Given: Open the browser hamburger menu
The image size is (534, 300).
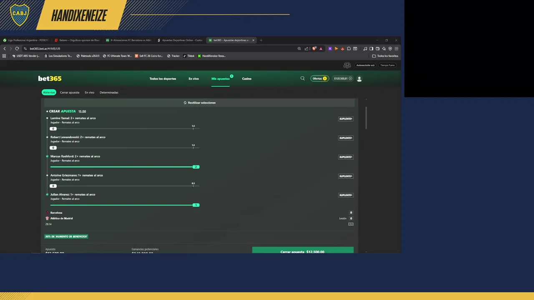Looking at the screenshot, I should [x=396, y=49].
